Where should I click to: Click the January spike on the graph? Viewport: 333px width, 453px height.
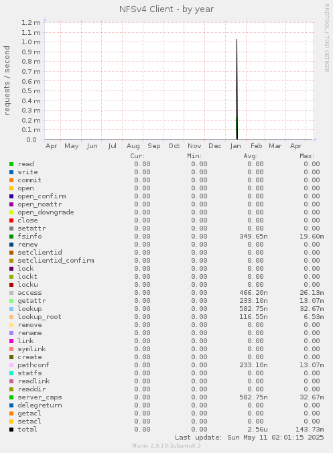(237, 90)
